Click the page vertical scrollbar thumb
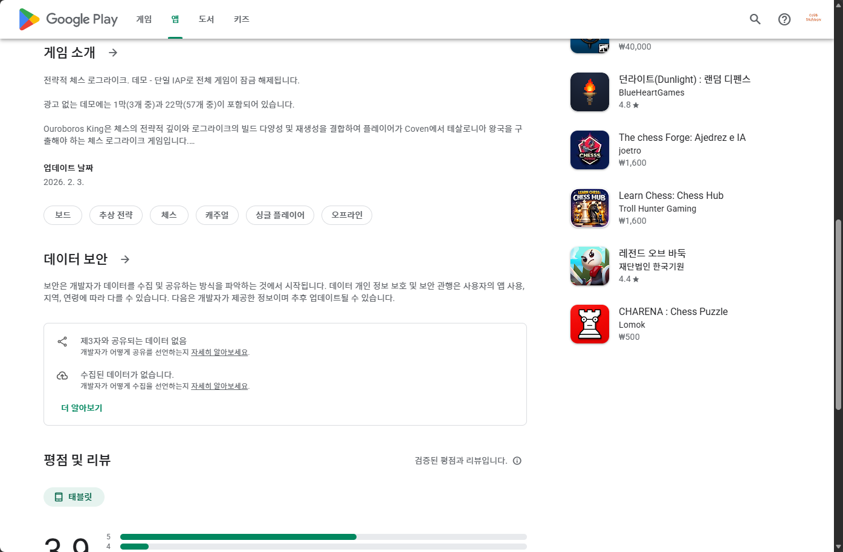Viewport: 843px width, 552px height. 838,314
